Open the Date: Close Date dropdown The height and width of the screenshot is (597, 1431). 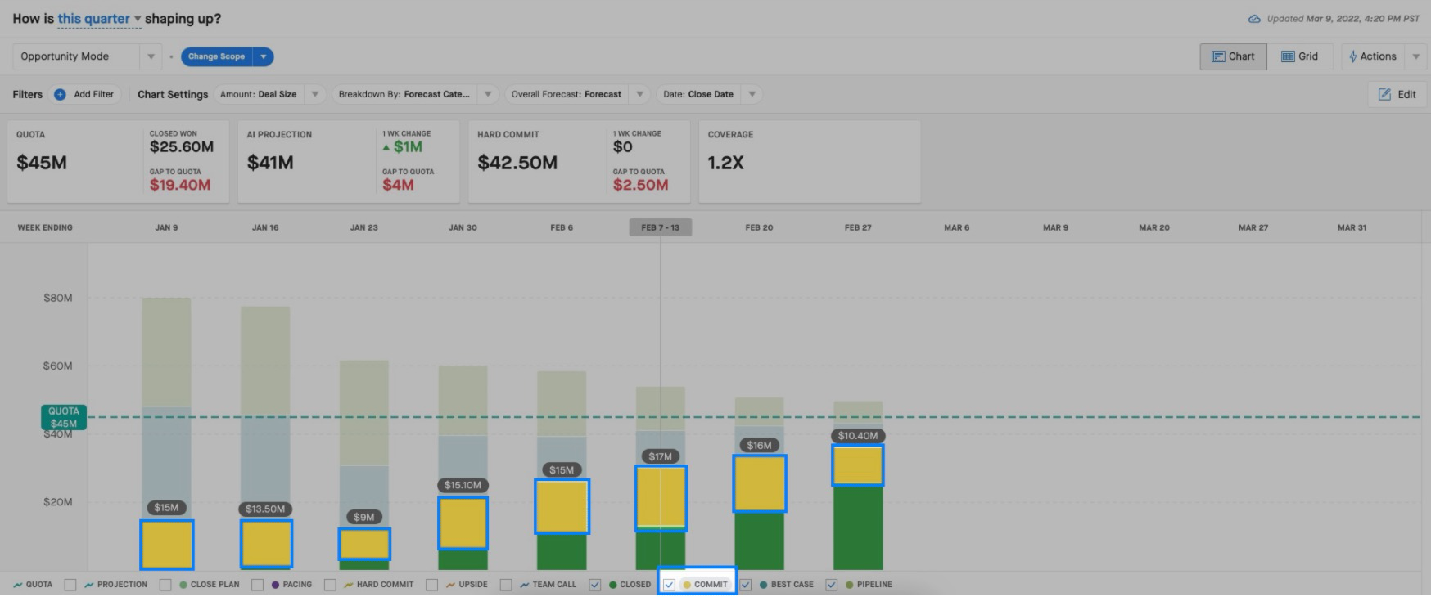tap(709, 94)
